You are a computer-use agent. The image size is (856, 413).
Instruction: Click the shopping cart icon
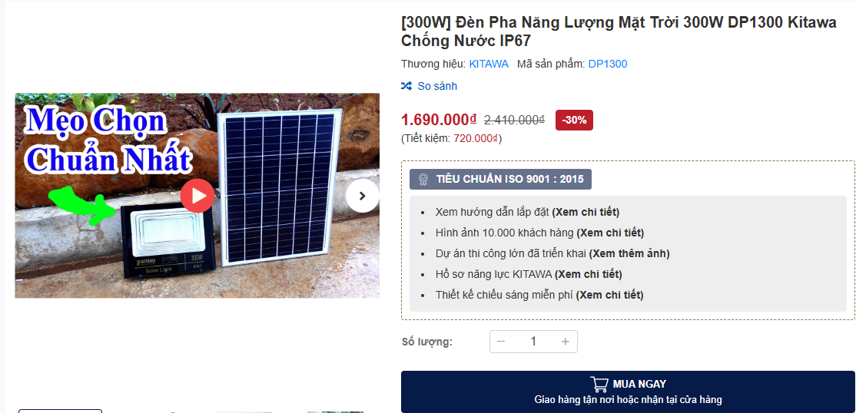pyautogui.click(x=599, y=384)
